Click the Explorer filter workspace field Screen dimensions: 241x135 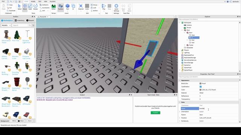pos(208,19)
